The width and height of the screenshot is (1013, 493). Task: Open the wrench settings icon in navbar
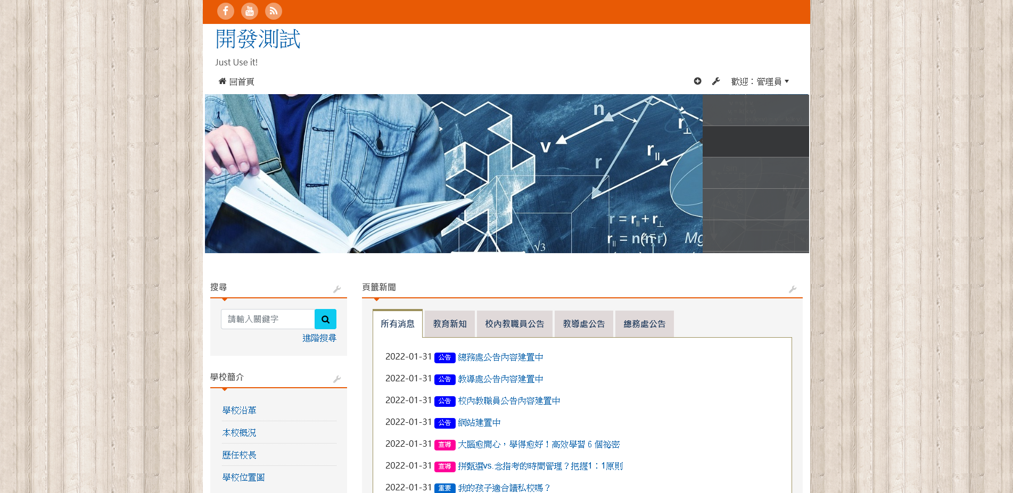point(716,81)
